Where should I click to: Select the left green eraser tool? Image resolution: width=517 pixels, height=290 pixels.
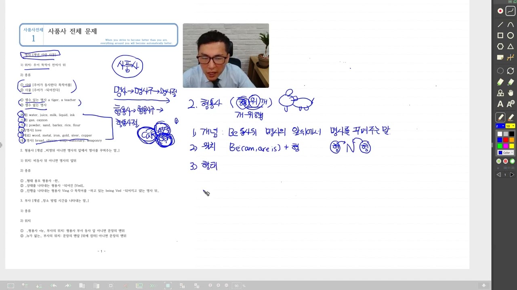coord(500,82)
